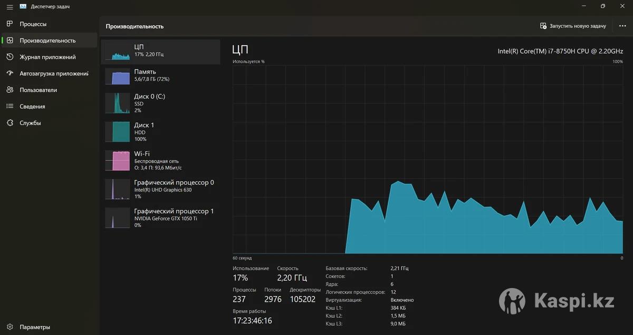The height and width of the screenshot is (335, 633).
Task: Click Запустить новую задачу button
Action: (573, 26)
